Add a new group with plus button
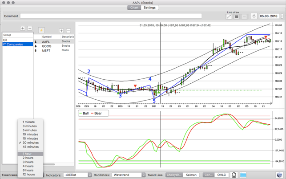Viewport: 286px width, 179px height. click(23, 28)
